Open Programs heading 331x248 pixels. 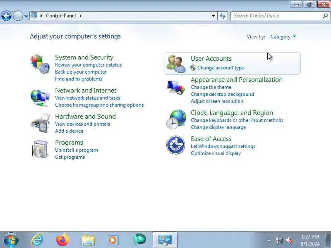(69, 143)
